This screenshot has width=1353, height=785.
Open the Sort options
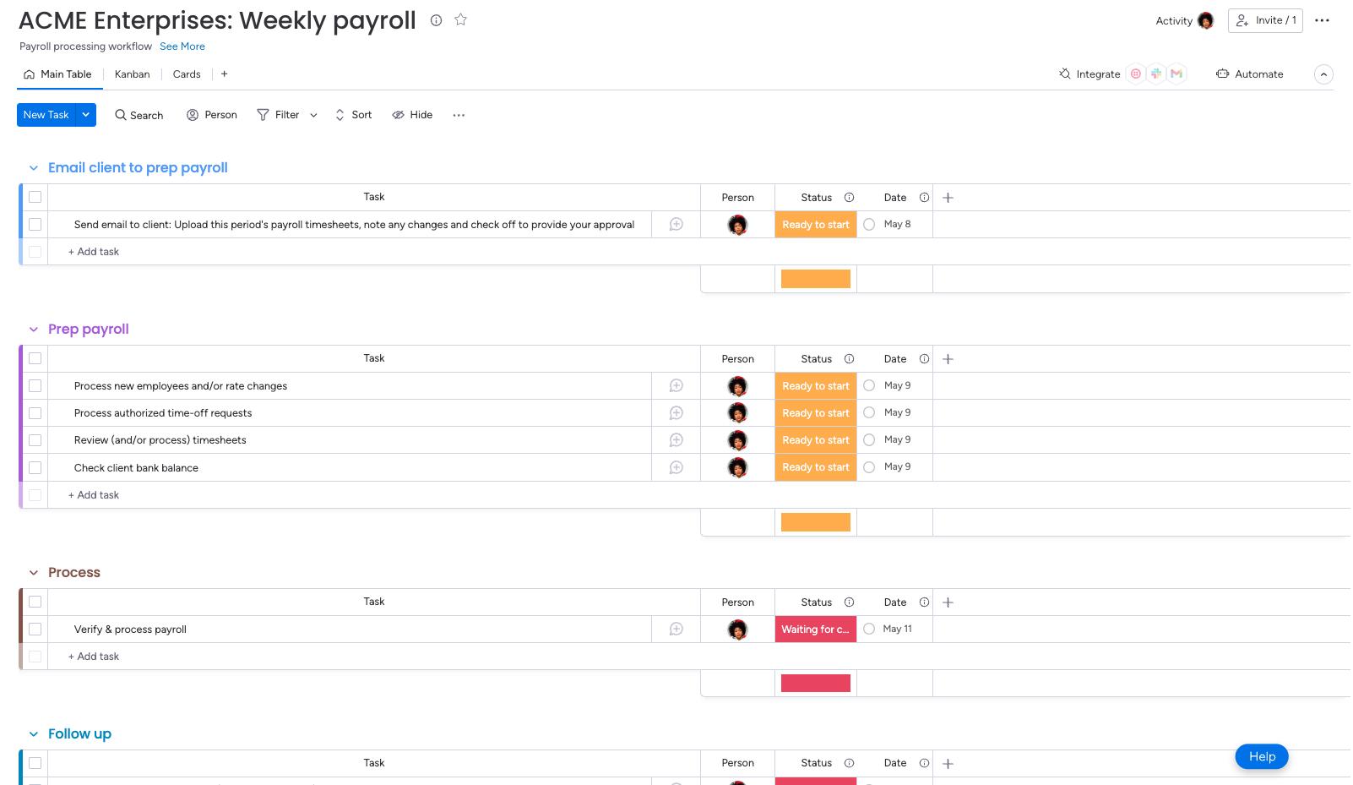pyautogui.click(x=353, y=115)
